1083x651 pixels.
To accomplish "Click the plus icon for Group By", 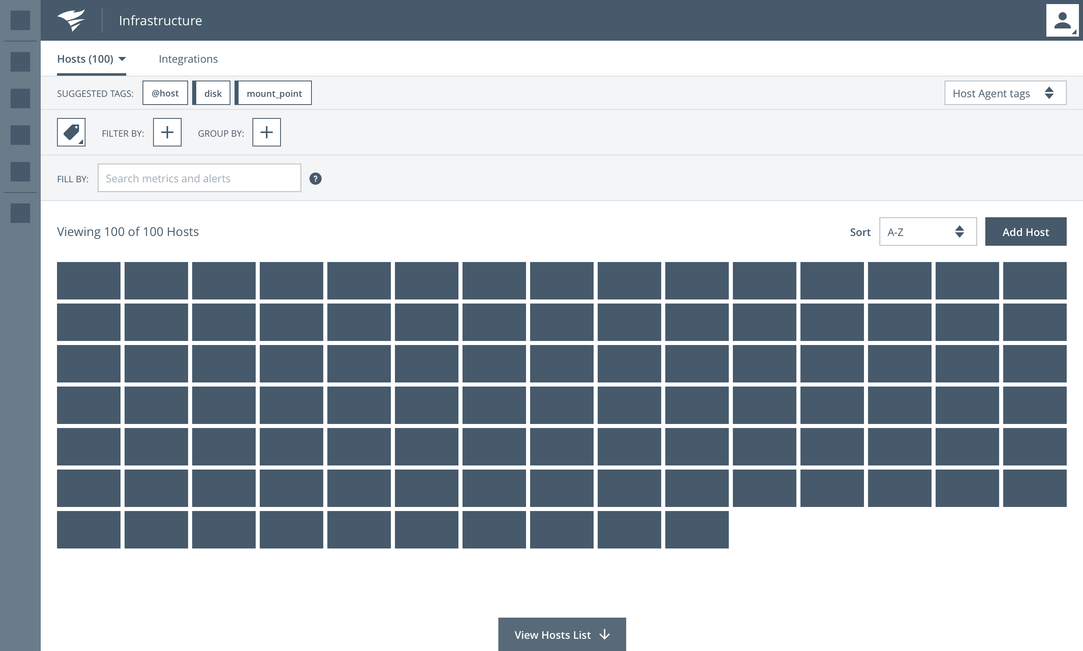I will (266, 132).
